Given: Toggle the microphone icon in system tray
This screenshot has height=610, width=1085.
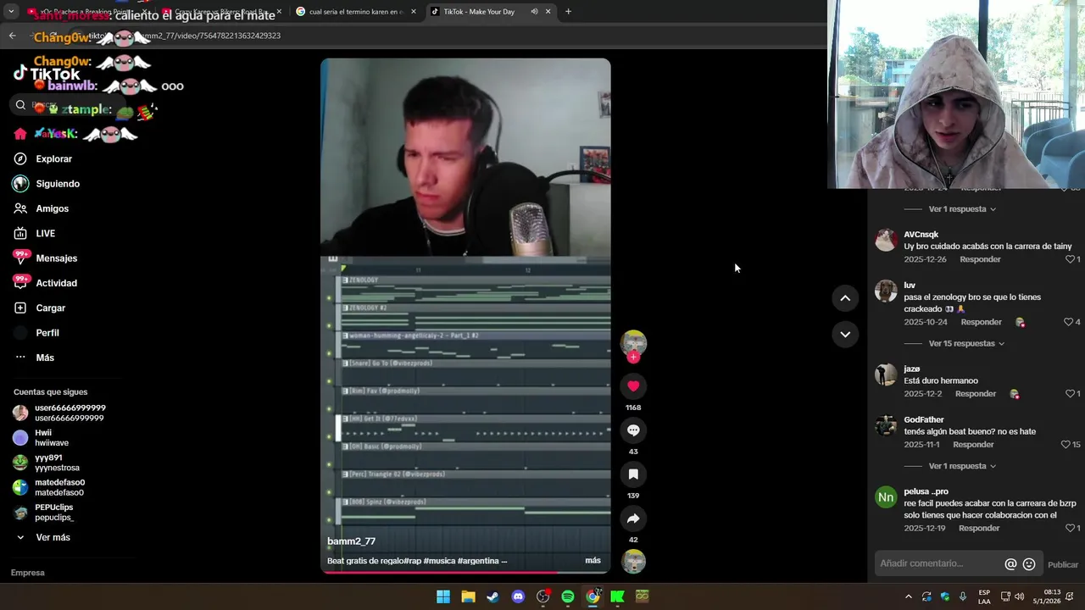Looking at the screenshot, I should (x=963, y=596).
